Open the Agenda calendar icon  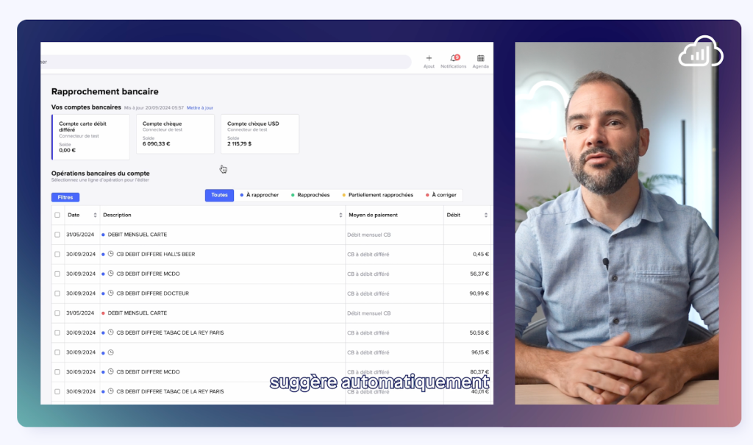pos(480,58)
